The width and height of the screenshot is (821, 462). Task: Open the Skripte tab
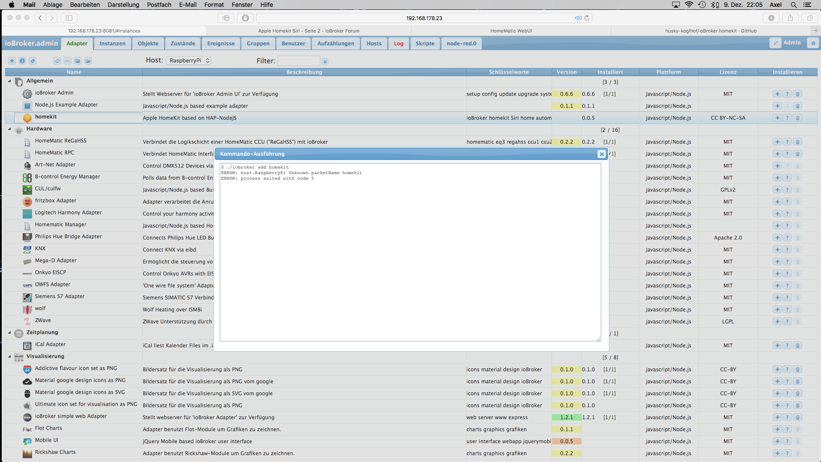pos(425,44)
